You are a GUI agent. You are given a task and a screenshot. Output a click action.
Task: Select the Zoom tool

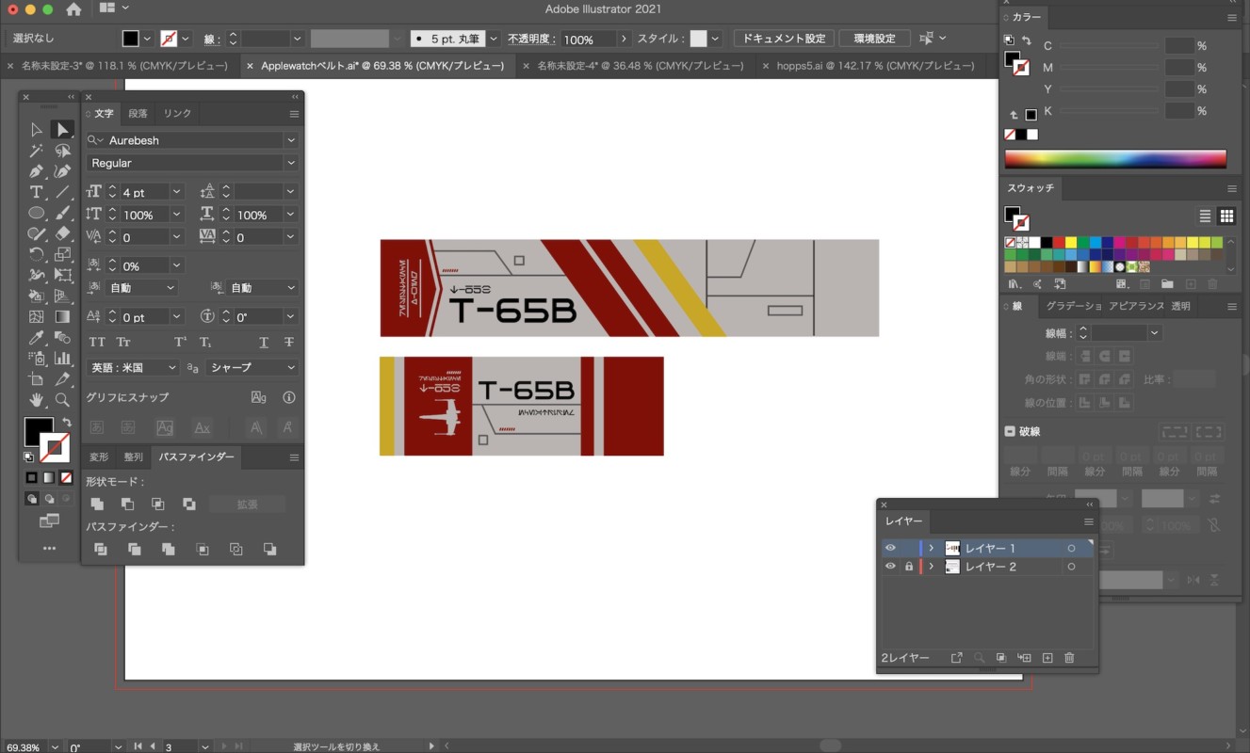[62, 400]
